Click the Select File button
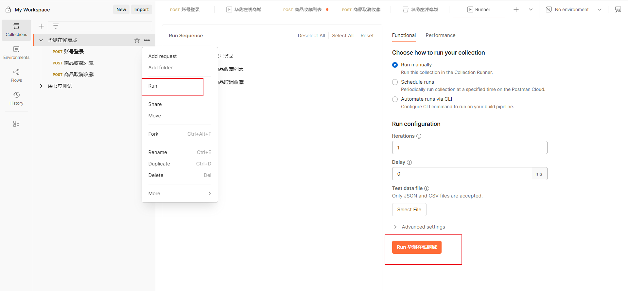This screenshot has height=291, width=628. tap(409, 210)
